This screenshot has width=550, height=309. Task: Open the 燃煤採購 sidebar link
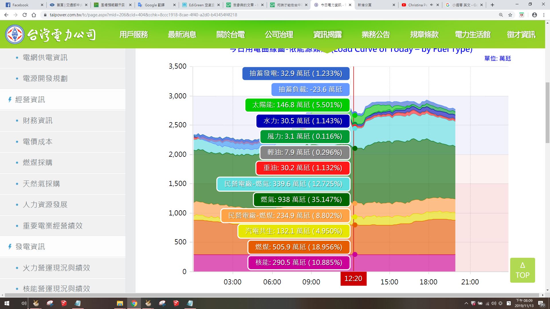click(x=38, y=163)
